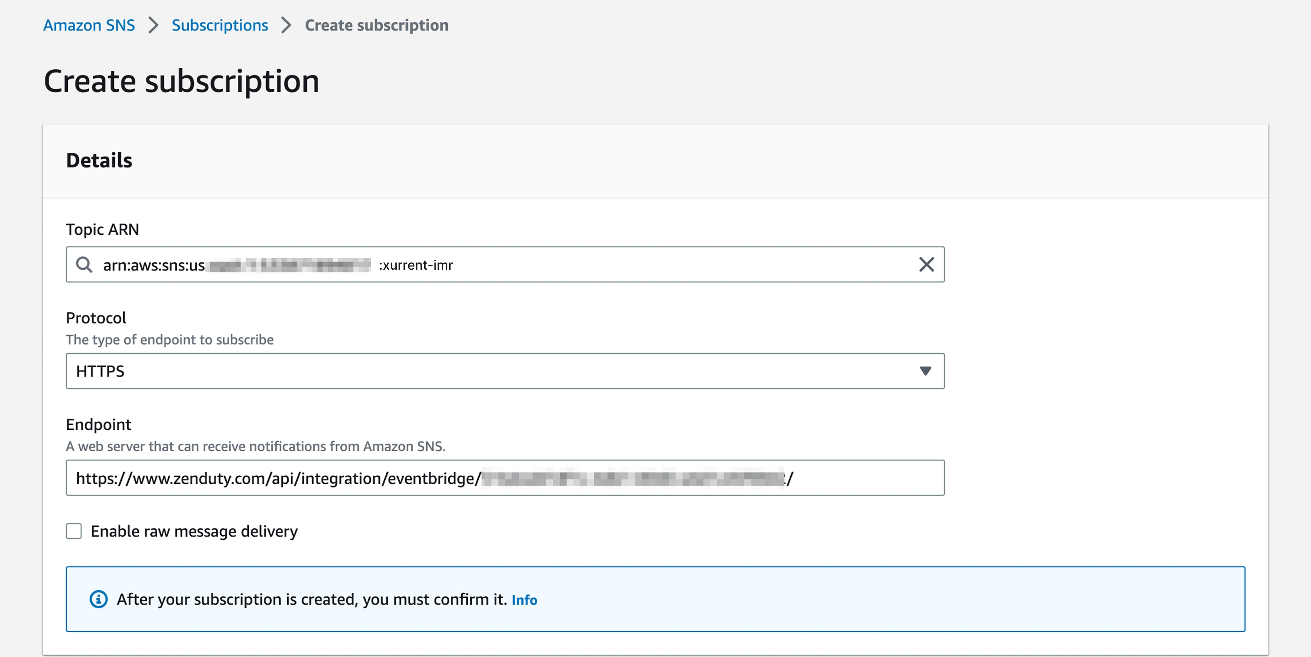Click the 'Create subscription' page heading
The image size is (1311, 657).
[x=181, y=81]
